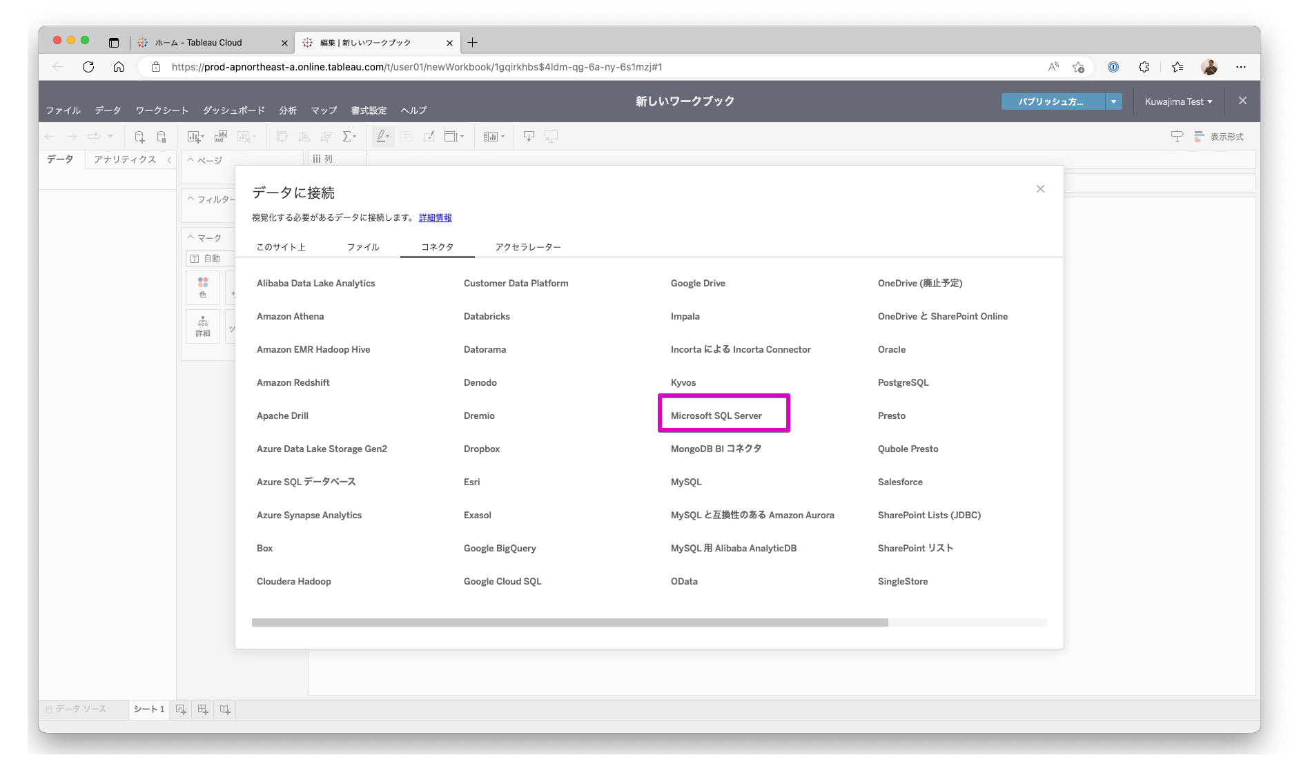Open the mark type 自動 dropdown

click(210, 259)
